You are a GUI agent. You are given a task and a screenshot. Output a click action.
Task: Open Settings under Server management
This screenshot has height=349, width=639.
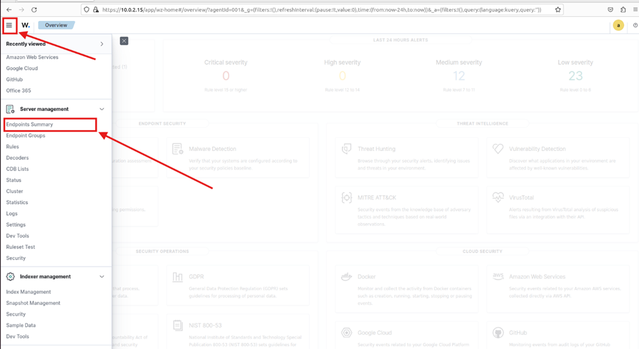(x=16, y=225)
